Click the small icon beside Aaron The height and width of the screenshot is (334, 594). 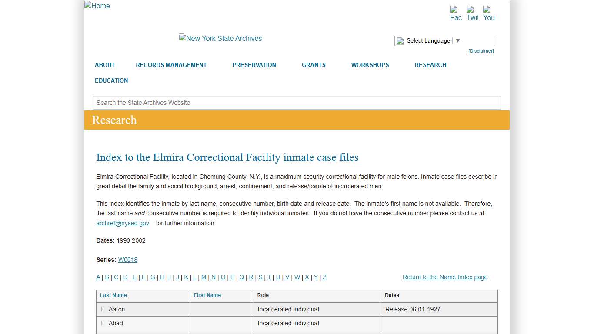tap(103, 309)
